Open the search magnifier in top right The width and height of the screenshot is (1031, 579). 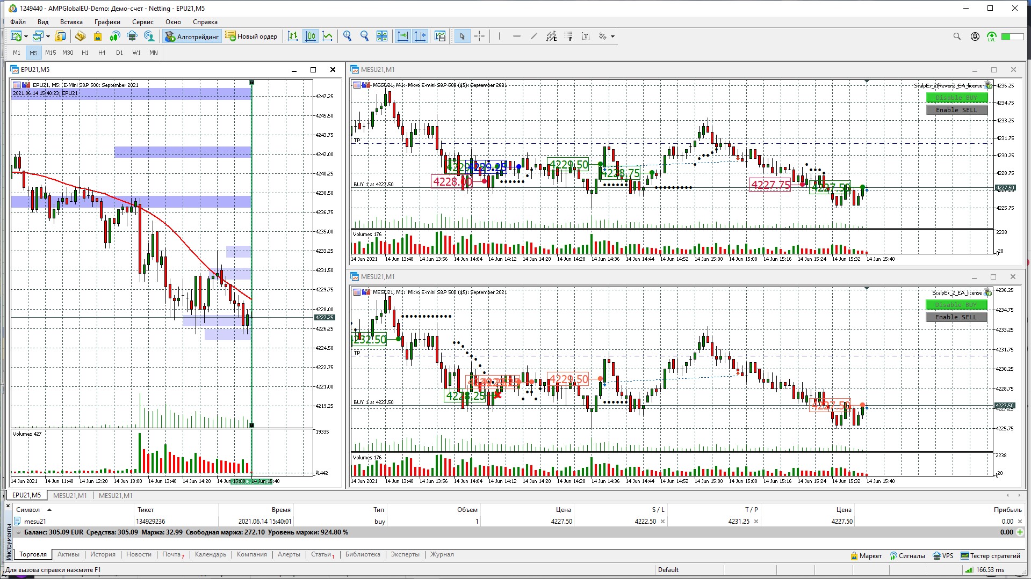pos(957,36)
